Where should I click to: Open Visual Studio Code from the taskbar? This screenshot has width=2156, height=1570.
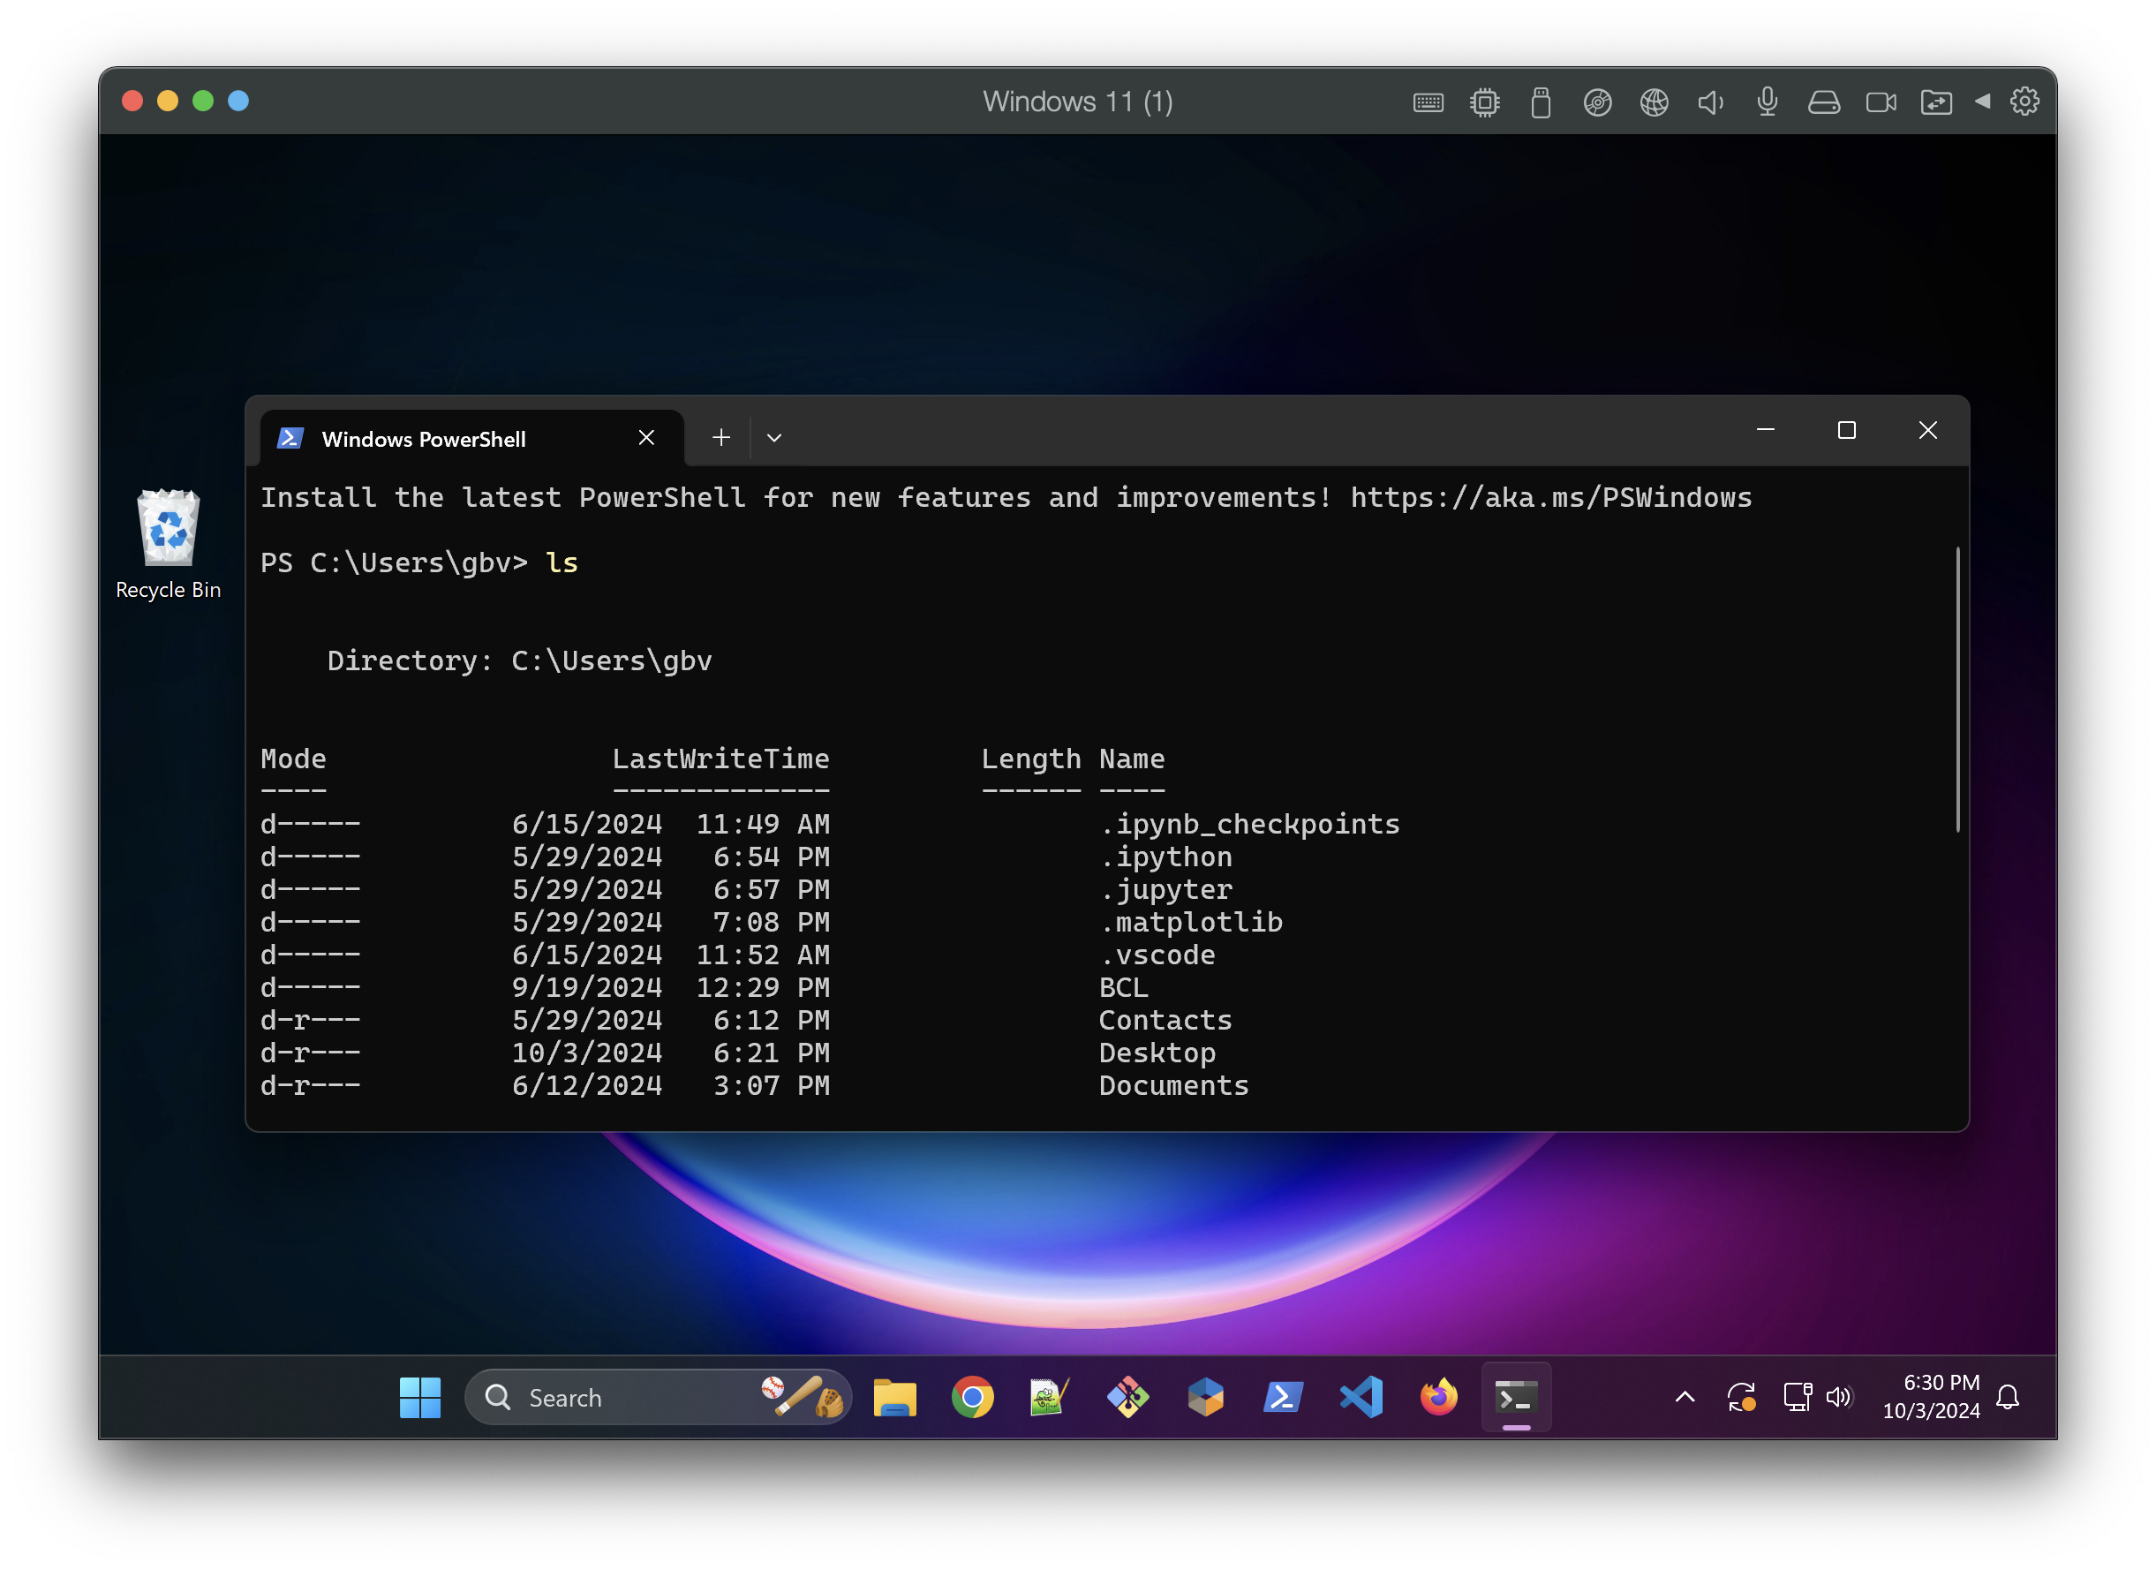pyautogui.click(x=1361, y=1397)
